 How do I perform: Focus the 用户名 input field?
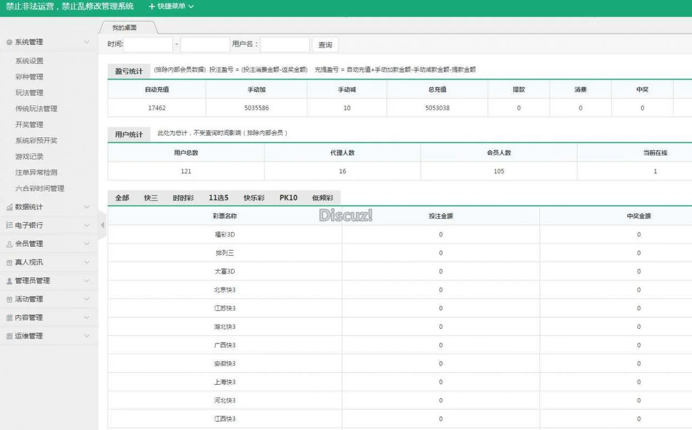(285, 44)
